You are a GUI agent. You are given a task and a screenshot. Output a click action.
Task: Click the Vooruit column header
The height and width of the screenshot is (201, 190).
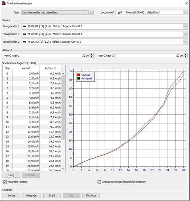[x=26, y=68]
